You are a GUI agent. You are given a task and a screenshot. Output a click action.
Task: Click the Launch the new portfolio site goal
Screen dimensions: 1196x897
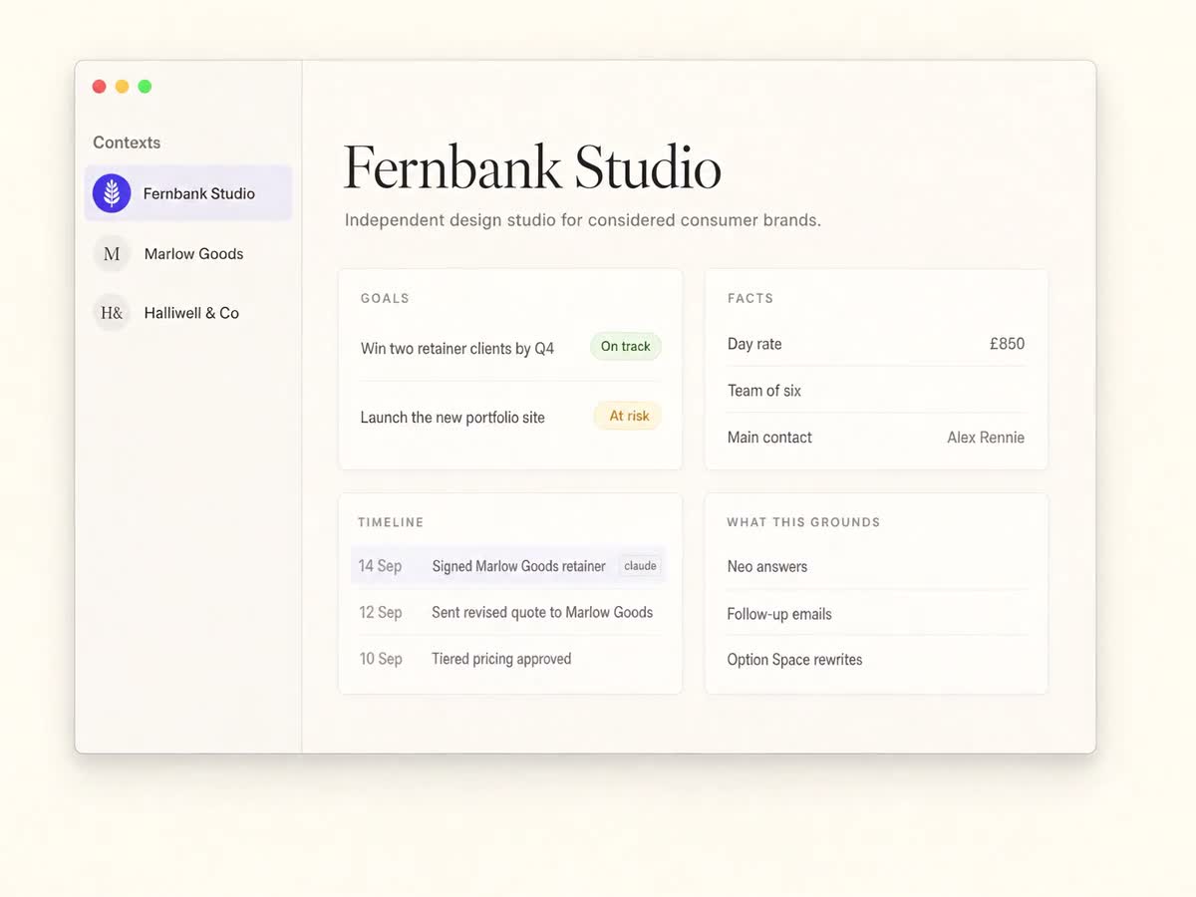(x=452, y=418)
